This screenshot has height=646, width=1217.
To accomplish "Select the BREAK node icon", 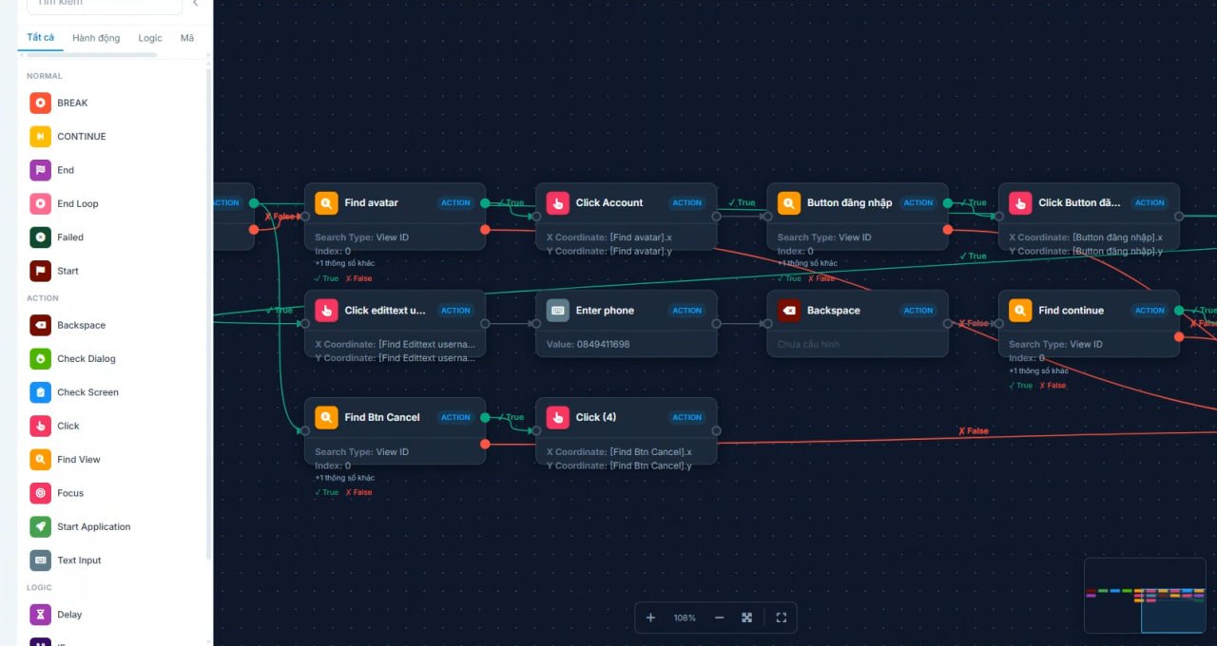I will pos(40,103).
